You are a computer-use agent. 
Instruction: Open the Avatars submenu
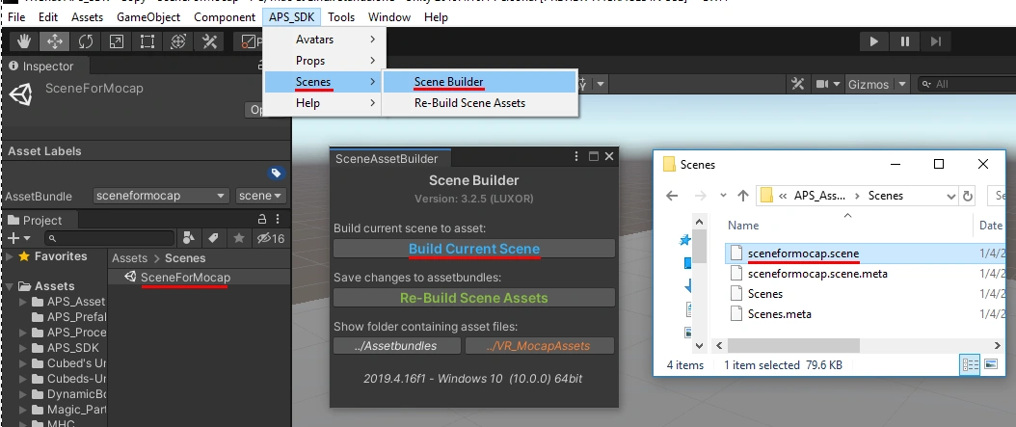324,40
